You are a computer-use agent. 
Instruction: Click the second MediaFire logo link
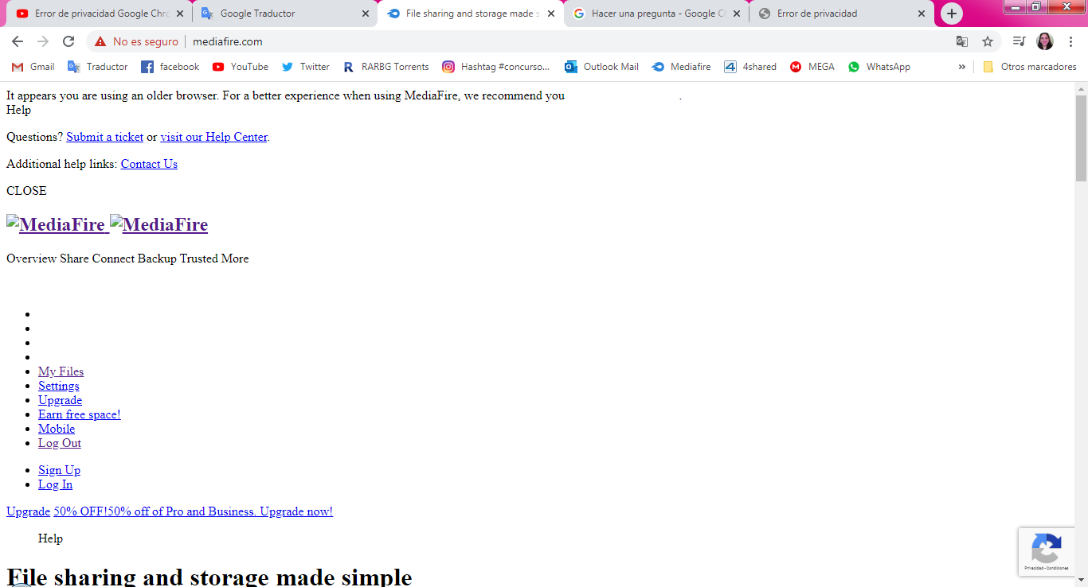159,224
